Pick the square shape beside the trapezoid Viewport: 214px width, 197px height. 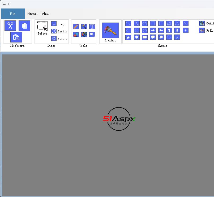point(161,23)
